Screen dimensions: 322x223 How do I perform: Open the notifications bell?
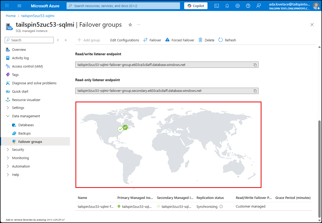[x=227, y=5]
